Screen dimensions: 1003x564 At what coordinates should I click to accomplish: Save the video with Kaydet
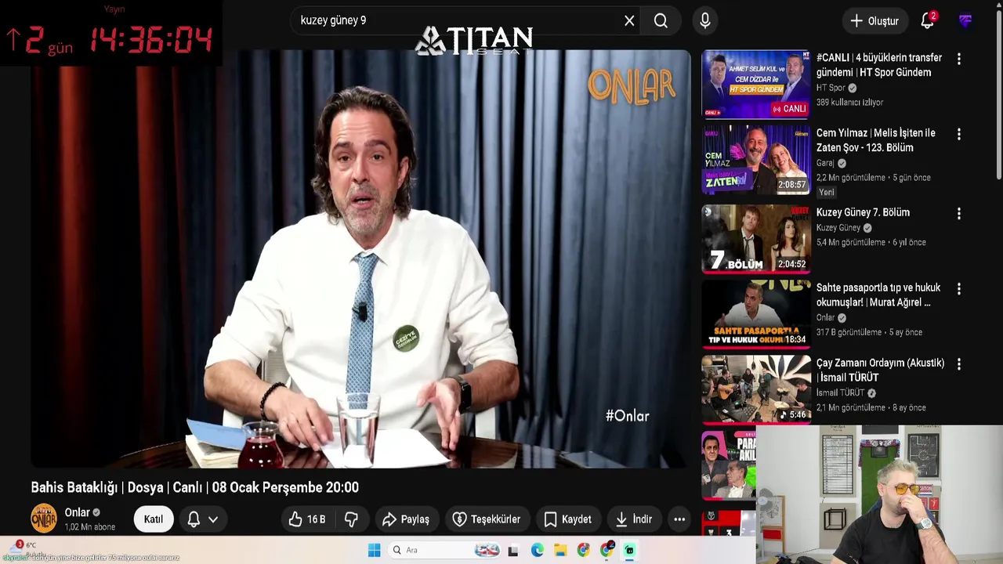568,519
